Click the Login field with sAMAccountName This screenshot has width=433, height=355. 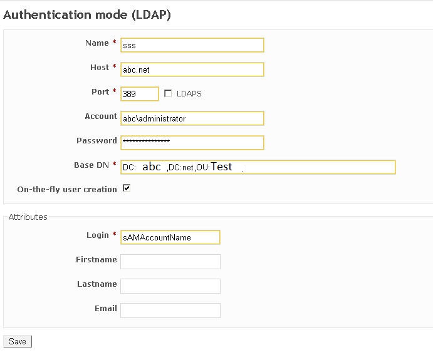170,237
